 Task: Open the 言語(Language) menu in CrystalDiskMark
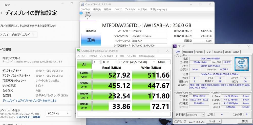pyautogui.click(x=147, y=56)
